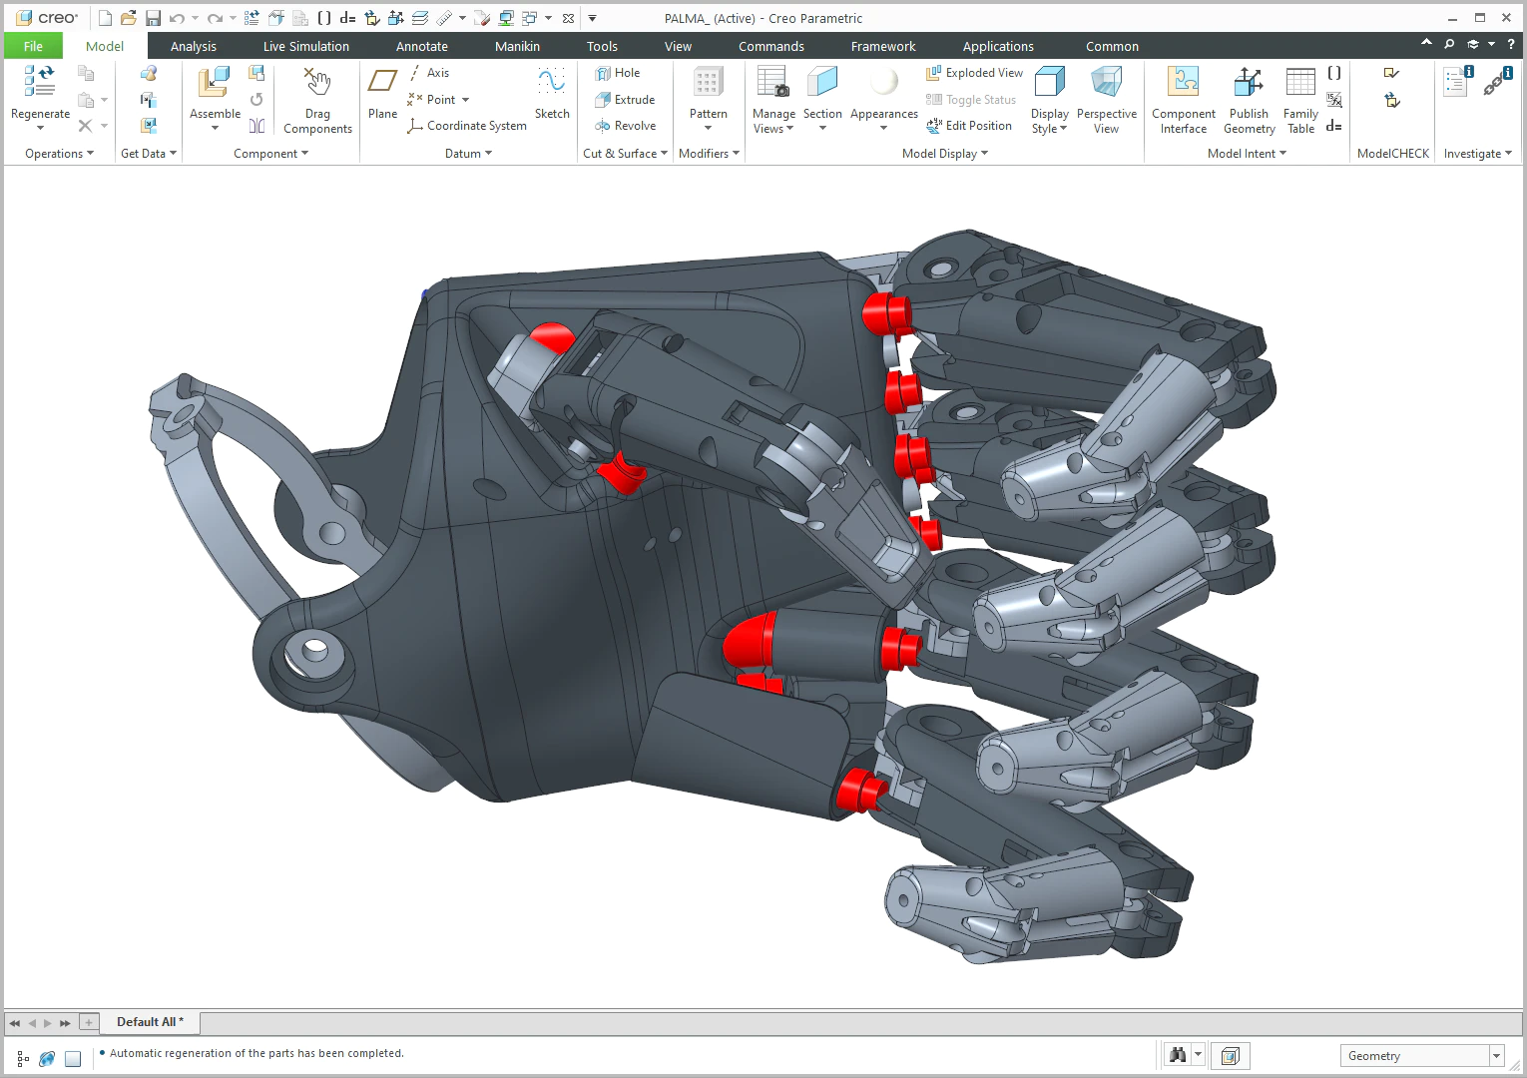Switch to the Analysis ribbon tab

click(194, 47)
